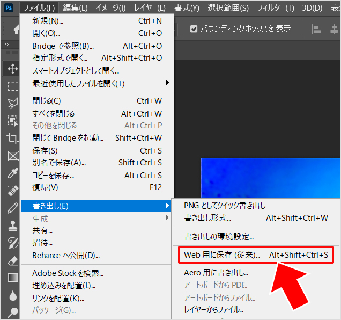Image resolution: width=341 pixels, height=320 pixels.
Task: Choose 保存(S) menu item
Action: point(97,151)
